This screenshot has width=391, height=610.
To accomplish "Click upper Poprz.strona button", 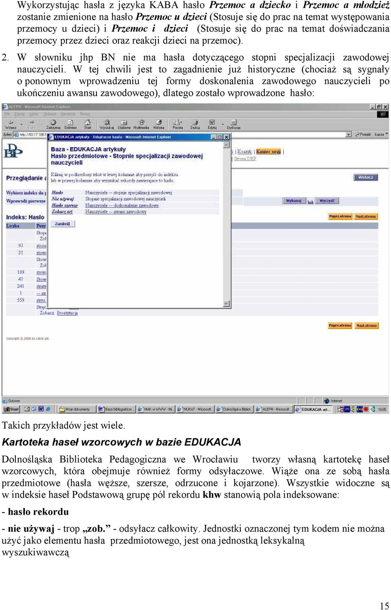I will click(x=340, y=217).
